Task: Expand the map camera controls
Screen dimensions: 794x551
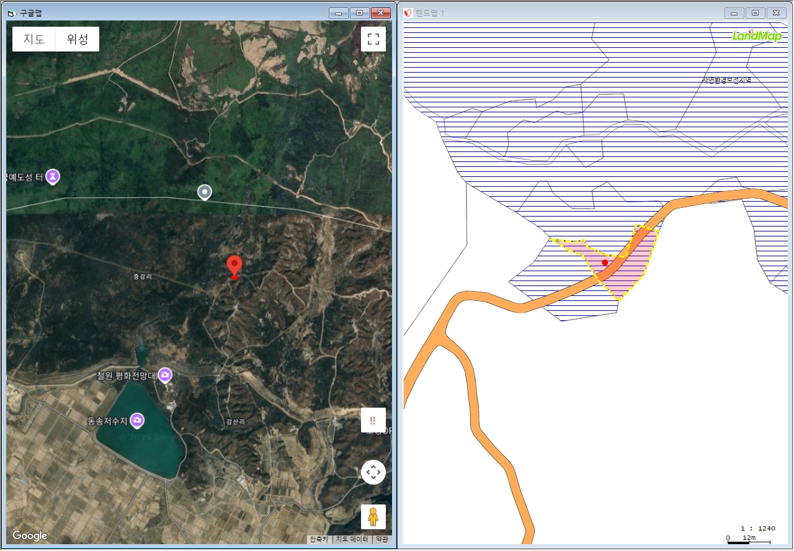Action: click(x=373, y=472)
